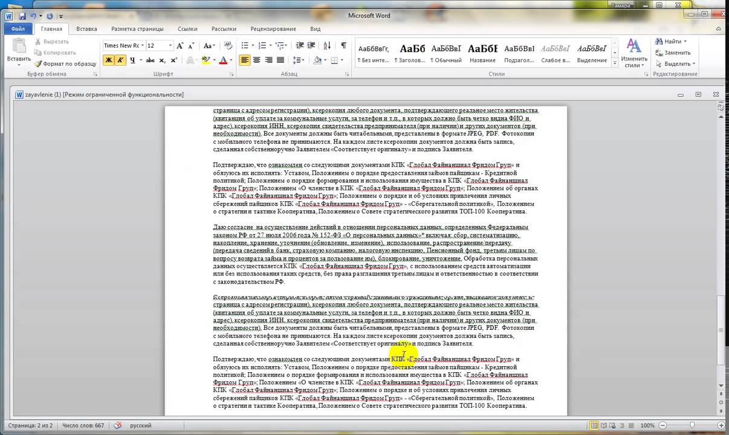The height and width of the screenshot is (435, 729).
Task: Toggle show paragraph marks (¶)
Action: click(343, 45)
